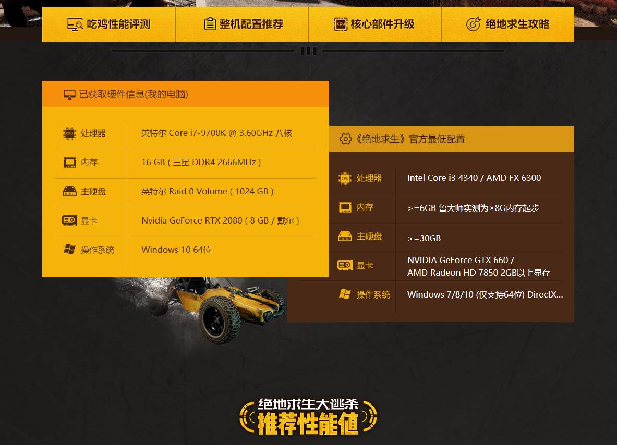The image size is (617, 445).
Task: Click the monitor icon in 已获取硬件信息 header
Action: coord(68,94)
